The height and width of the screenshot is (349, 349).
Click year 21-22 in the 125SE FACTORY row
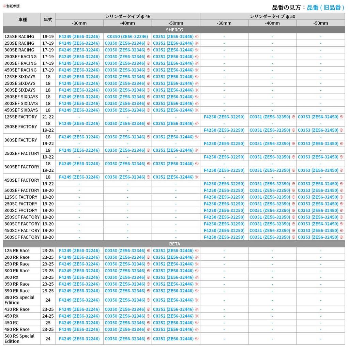(x=48, y=117)
